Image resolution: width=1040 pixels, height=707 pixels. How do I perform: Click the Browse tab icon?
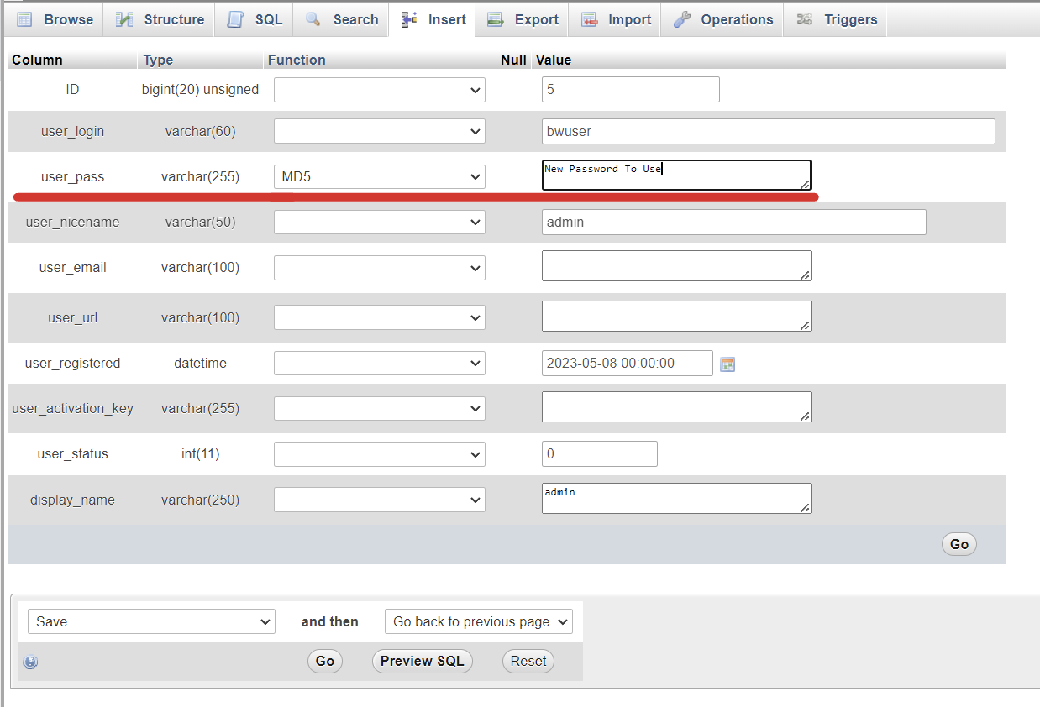(x=24, y=19)
